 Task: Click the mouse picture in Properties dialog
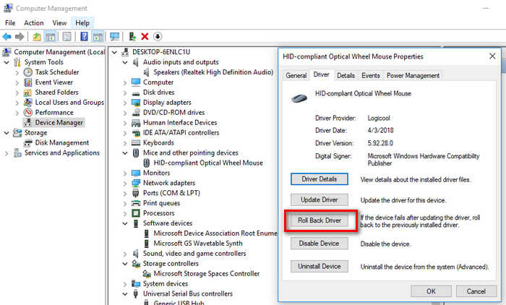(x=299, y=98)
